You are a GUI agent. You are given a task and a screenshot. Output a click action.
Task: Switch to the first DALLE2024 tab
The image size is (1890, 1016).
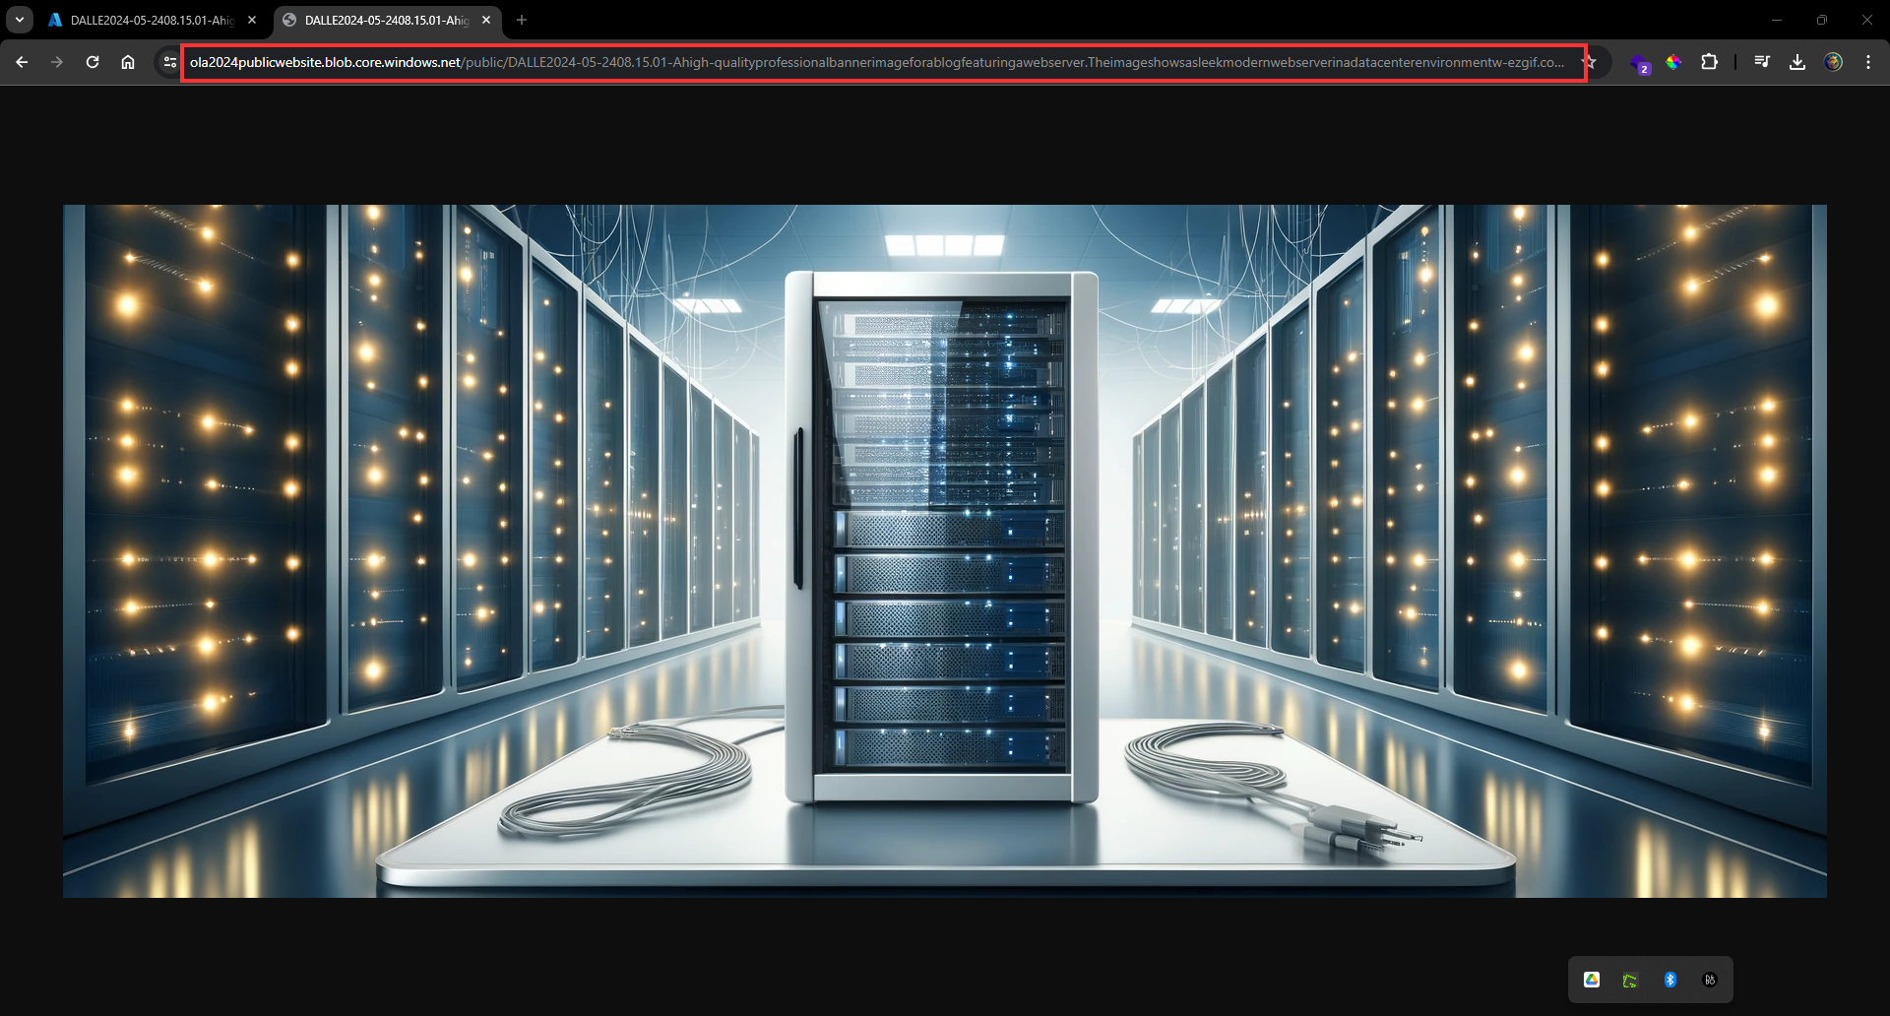point(143,20)
